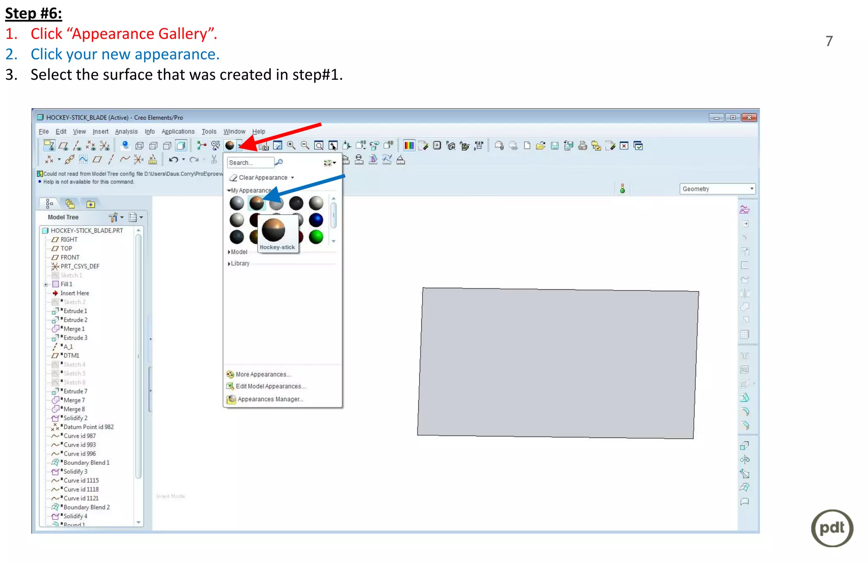Image resolution: width=868 pixels, height=562 pixels.
Task: Open the Insert menu
Action: click(x=100, y=131)
